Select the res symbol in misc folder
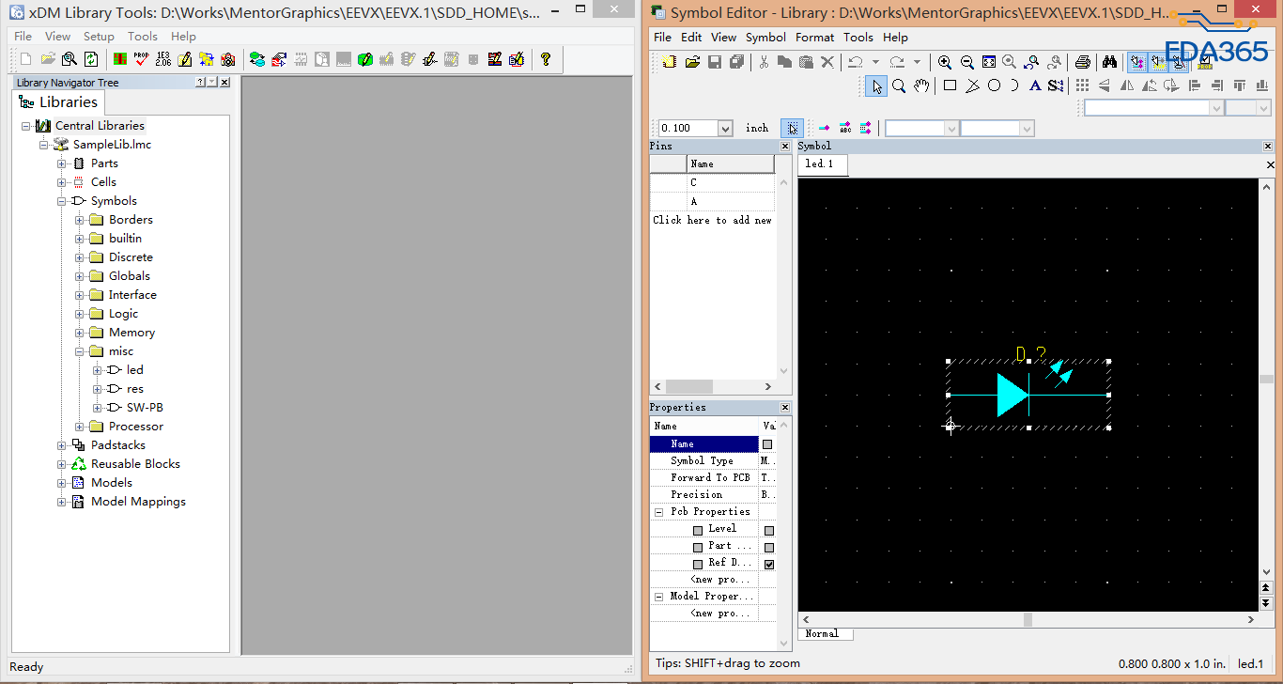This screenshot has height=684, width=1283. 135,389
